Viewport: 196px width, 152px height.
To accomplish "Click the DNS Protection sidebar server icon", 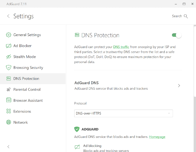I will click(9, 78).
